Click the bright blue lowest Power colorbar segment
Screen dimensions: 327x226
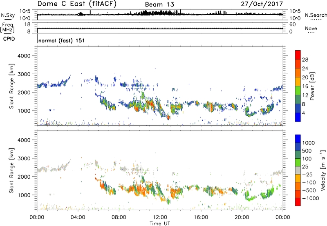(298, 117)
